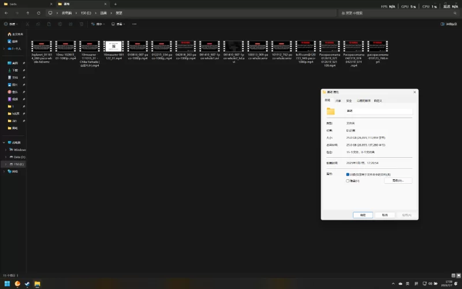The image size is (462, 289).
Task: Close the baidu Explorer tab
Action: 51,4
